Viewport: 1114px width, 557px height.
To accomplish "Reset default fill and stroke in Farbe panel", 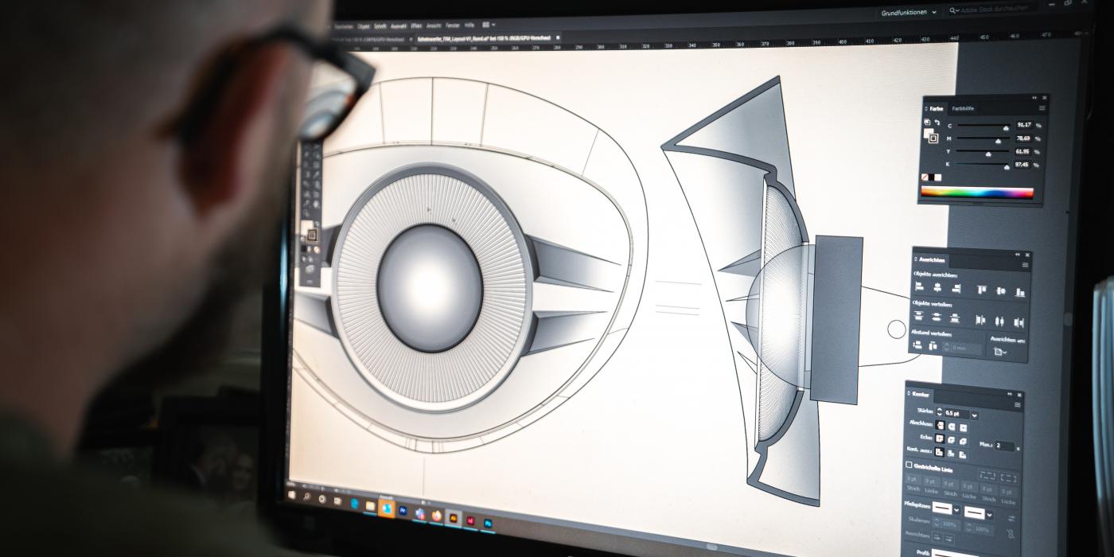I will [x=927, y=122].
